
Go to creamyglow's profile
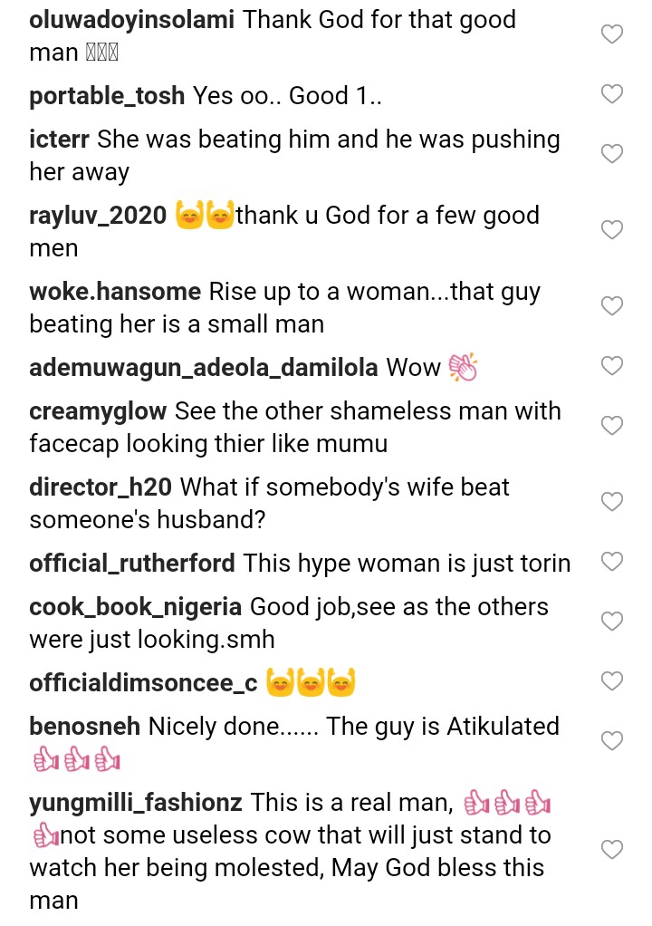[x=98, y=411]
